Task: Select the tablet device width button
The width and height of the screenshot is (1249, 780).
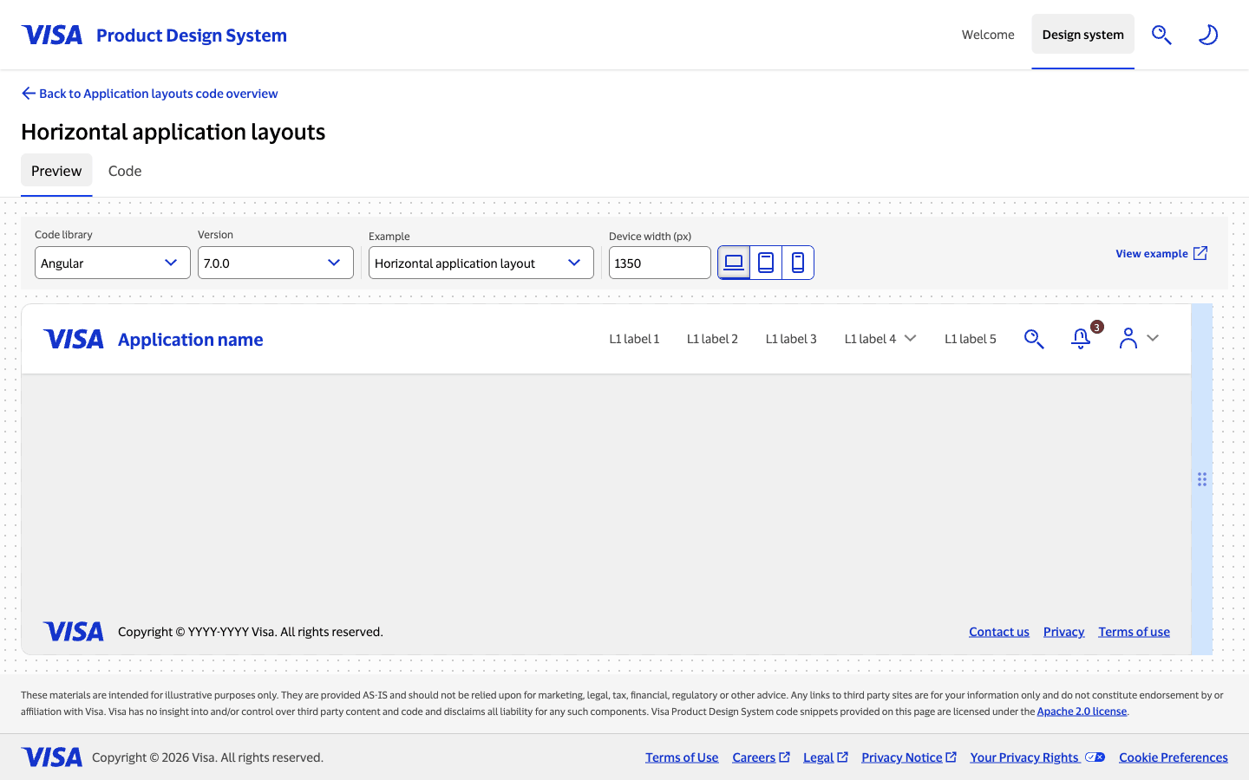Action: pyautogui.click(x=766, y=263)
